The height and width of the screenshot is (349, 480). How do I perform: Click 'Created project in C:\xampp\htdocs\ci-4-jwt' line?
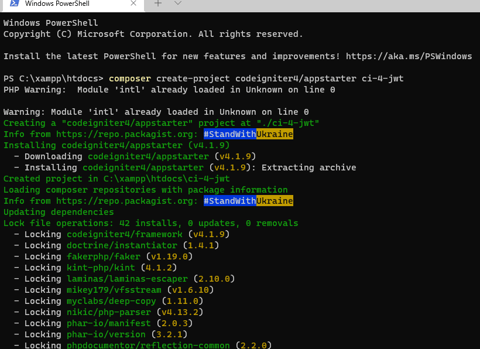(x=116, y=179)
